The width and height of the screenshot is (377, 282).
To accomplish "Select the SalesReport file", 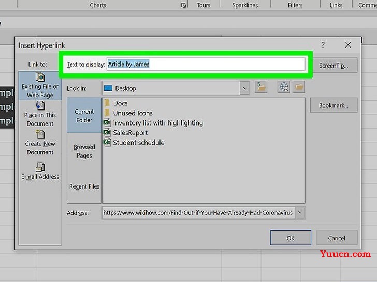I will (130, 133).
